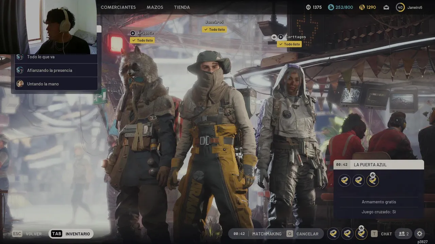Select first emblem in La Puerta Azul panel

point(345,181)
